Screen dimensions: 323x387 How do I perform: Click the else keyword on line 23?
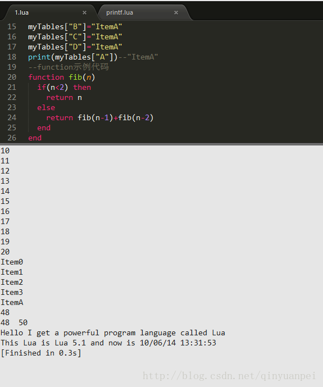click(46, 108)
